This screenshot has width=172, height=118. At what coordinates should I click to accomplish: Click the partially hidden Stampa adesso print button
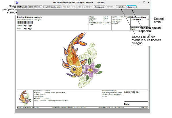22,7
